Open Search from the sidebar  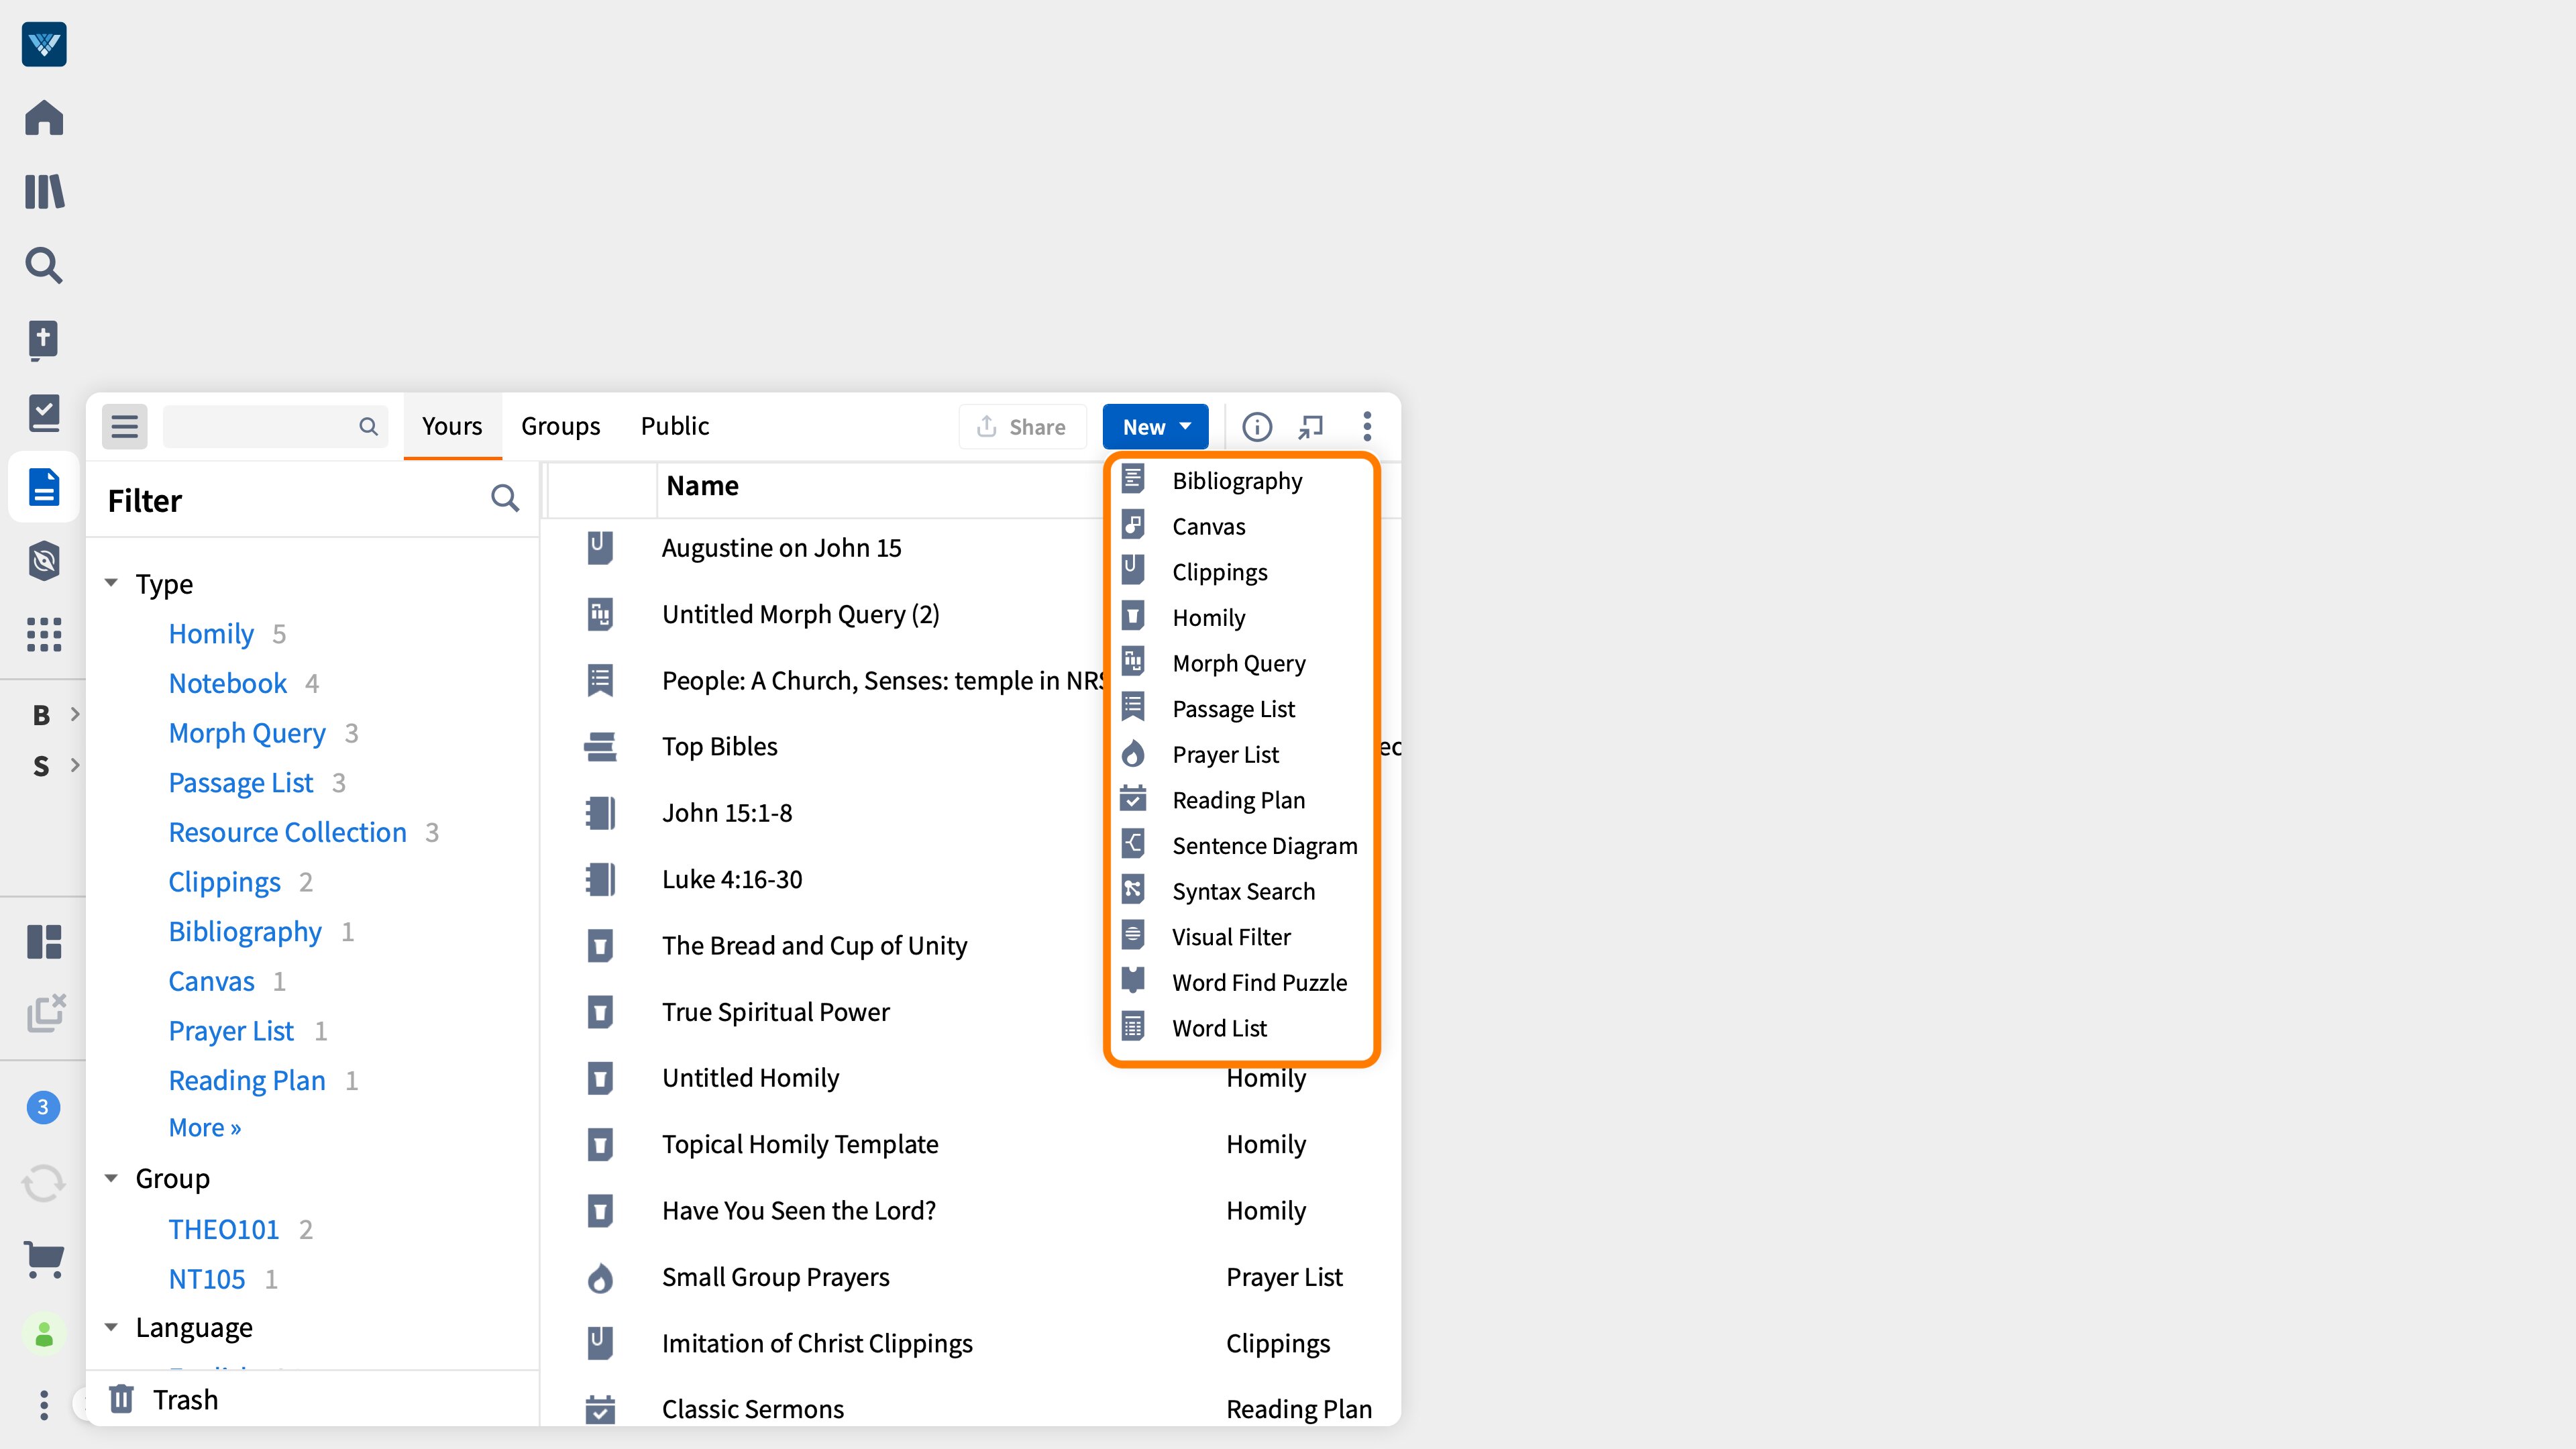pos(44,266)
